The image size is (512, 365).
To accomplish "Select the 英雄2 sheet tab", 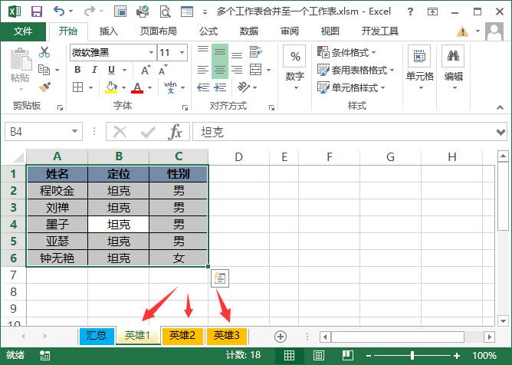I will click(182, 336).
